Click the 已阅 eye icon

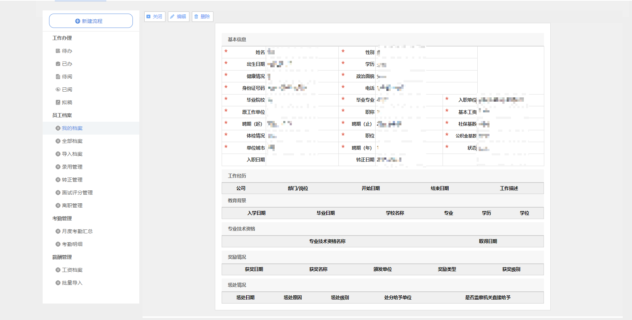(58, 89)
